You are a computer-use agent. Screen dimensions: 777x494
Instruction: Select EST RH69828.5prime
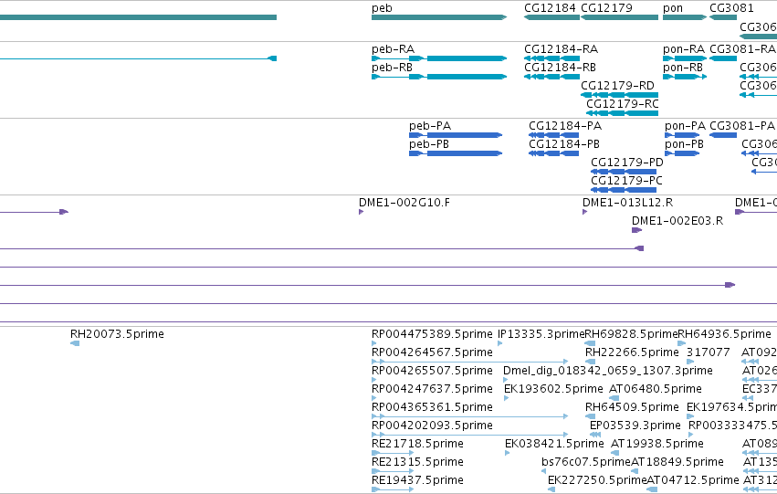[x=590, y=343]
